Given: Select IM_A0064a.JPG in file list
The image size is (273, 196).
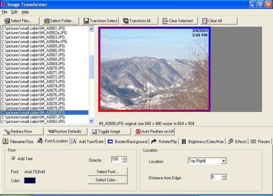Looking at the screenshot, I should tap(45, 42).
